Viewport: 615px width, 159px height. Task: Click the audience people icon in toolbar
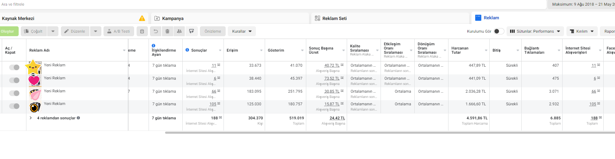(x=179, y=31)
